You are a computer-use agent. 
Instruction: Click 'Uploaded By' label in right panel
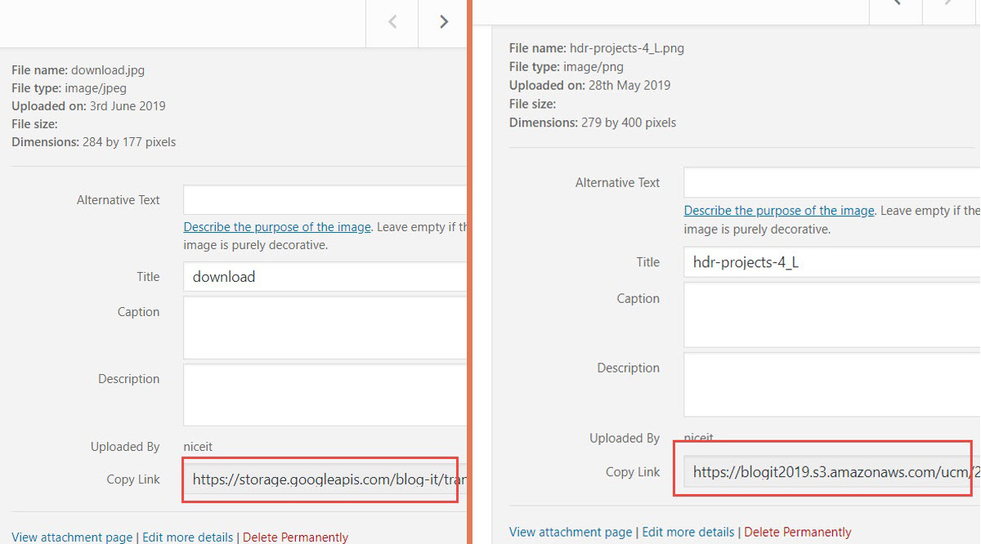pos(625,439)
